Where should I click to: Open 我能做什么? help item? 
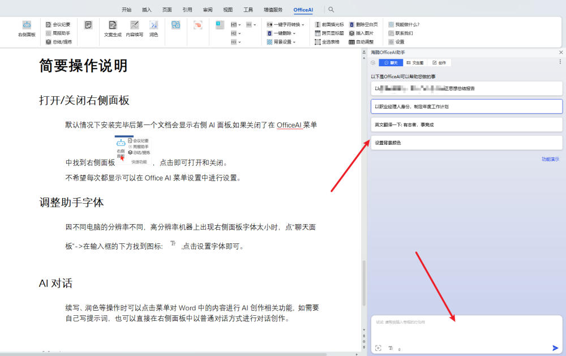coord(404,24)
